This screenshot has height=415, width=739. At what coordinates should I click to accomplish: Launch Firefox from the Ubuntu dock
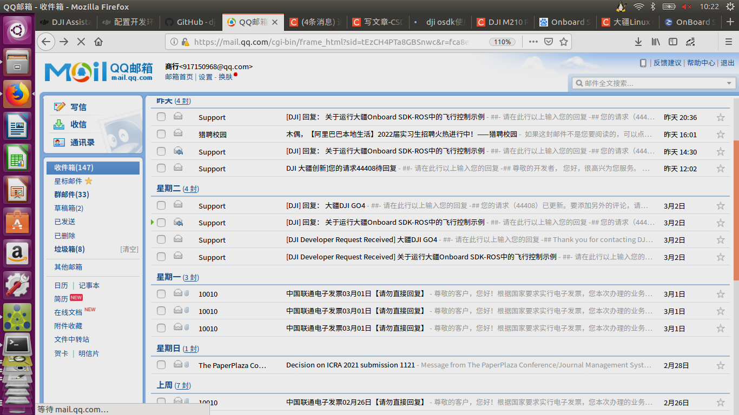point(17,94)
